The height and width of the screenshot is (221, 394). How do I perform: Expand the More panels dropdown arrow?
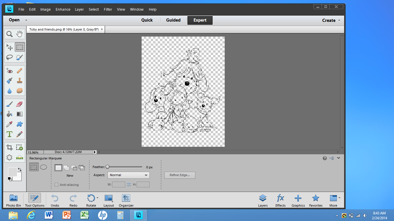point(339,198)
